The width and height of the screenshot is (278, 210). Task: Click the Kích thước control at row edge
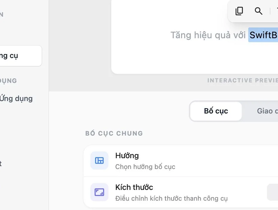(x=273, y=192)
